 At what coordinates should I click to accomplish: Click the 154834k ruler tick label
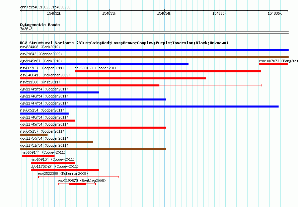pos(164,13)
